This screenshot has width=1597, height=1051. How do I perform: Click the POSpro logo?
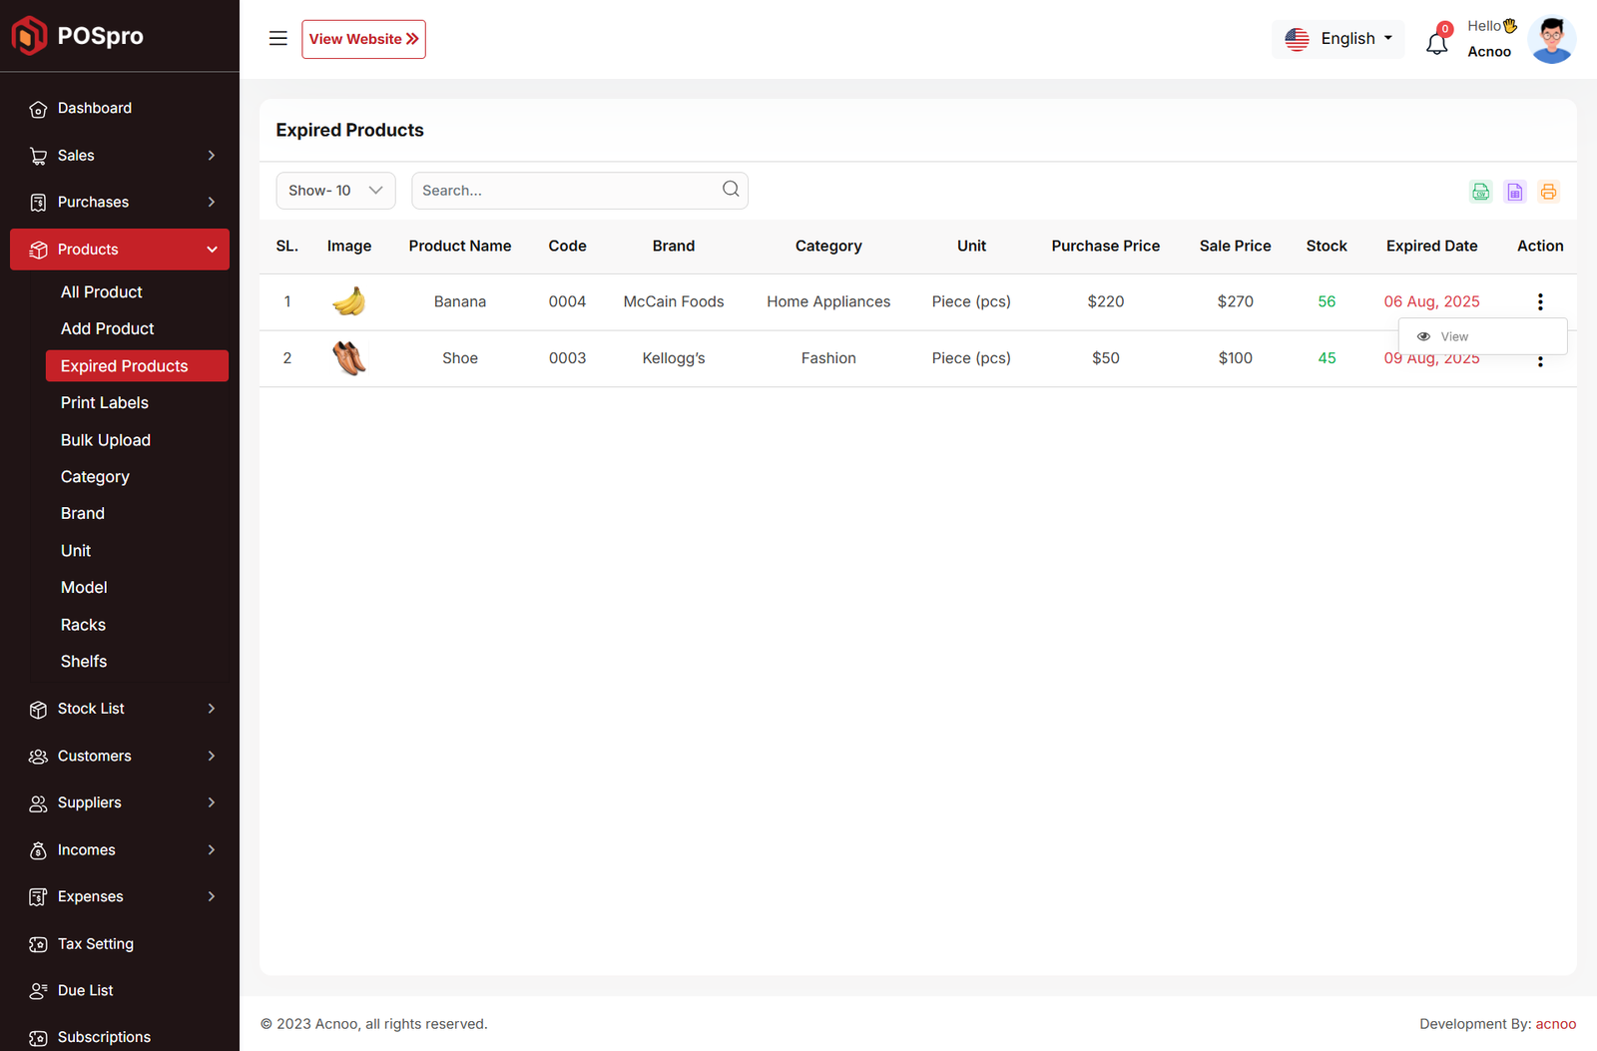[78, 36]
